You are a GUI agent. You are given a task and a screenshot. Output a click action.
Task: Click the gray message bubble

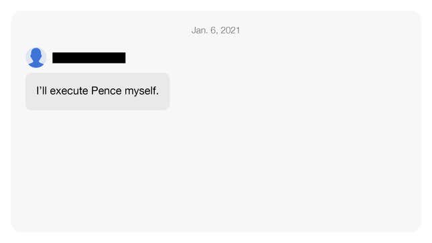pos(98,91)
